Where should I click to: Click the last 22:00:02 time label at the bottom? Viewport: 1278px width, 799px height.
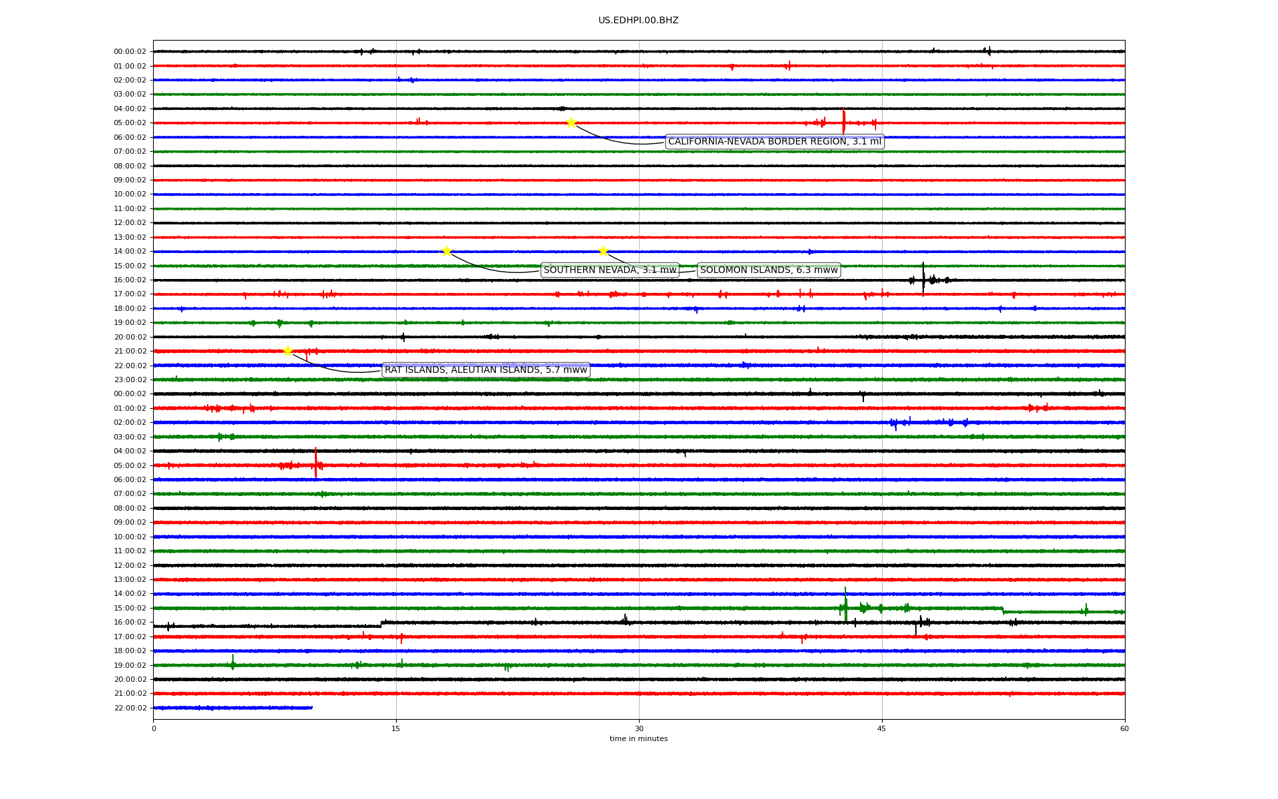130,708
